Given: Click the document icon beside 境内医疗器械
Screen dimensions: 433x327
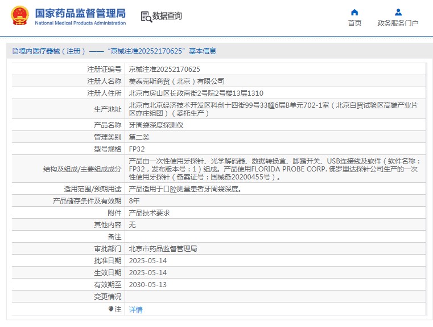Looking at the screenshot, I should pyautogui.click(x=15, y=51).
